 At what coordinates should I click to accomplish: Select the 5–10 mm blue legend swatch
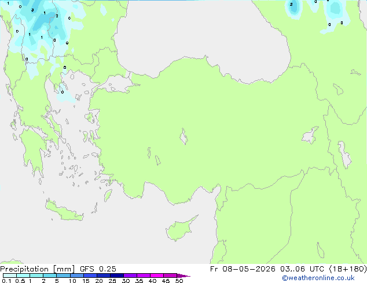63,275
